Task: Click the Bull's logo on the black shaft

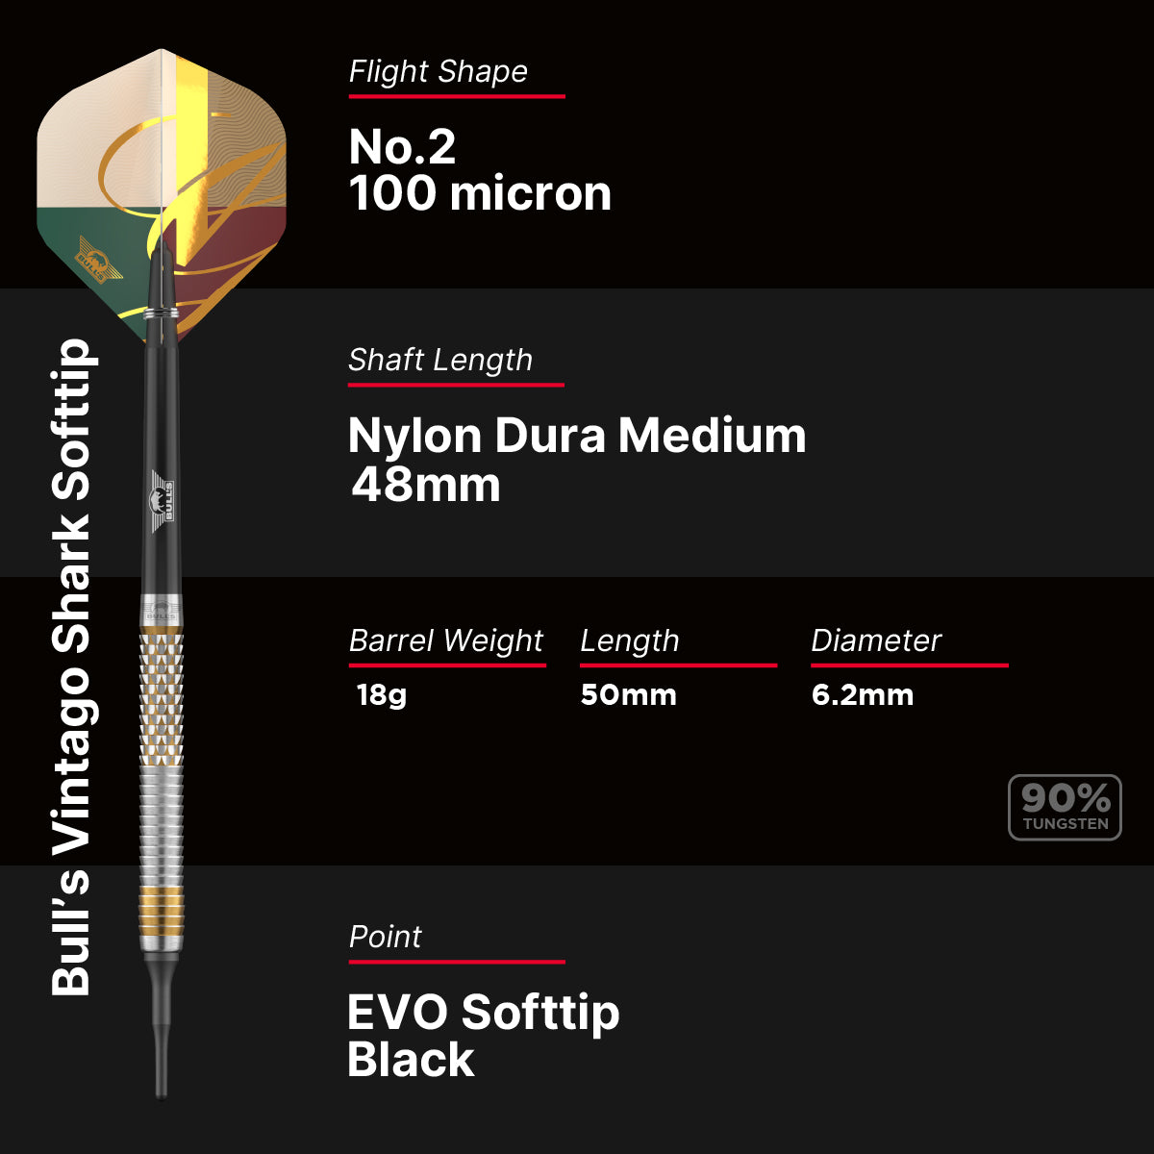Action: coord(163,496)
